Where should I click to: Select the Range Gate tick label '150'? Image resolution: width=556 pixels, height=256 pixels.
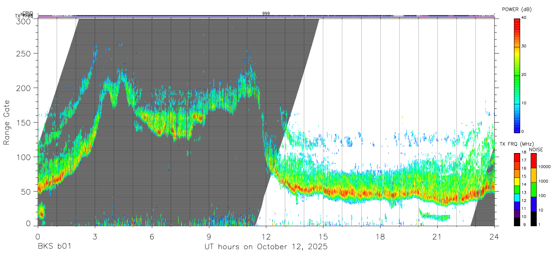tap(24, 122)
